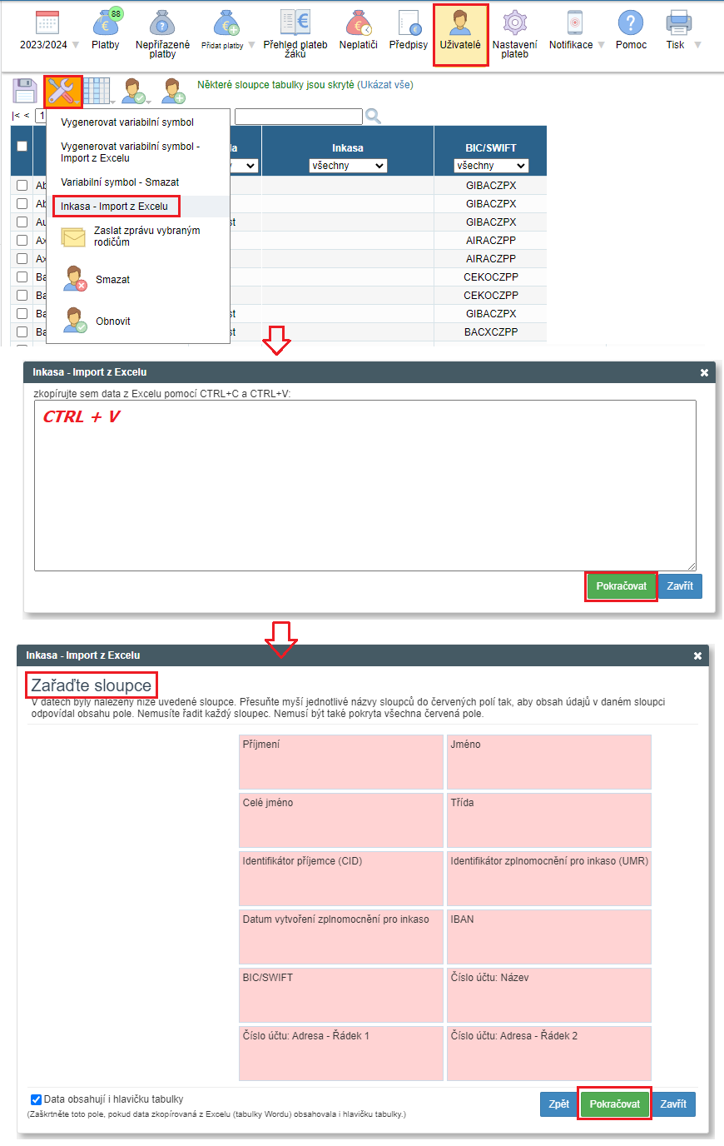Click the magnifier search icon
724x1146 pixels.
374,117
